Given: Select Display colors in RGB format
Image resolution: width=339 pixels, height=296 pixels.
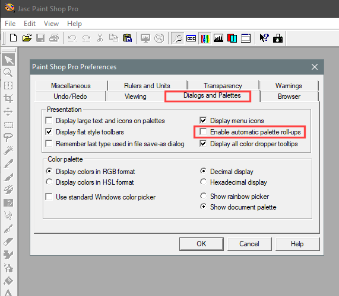Looking at the screenshot, I should point(49,171).
